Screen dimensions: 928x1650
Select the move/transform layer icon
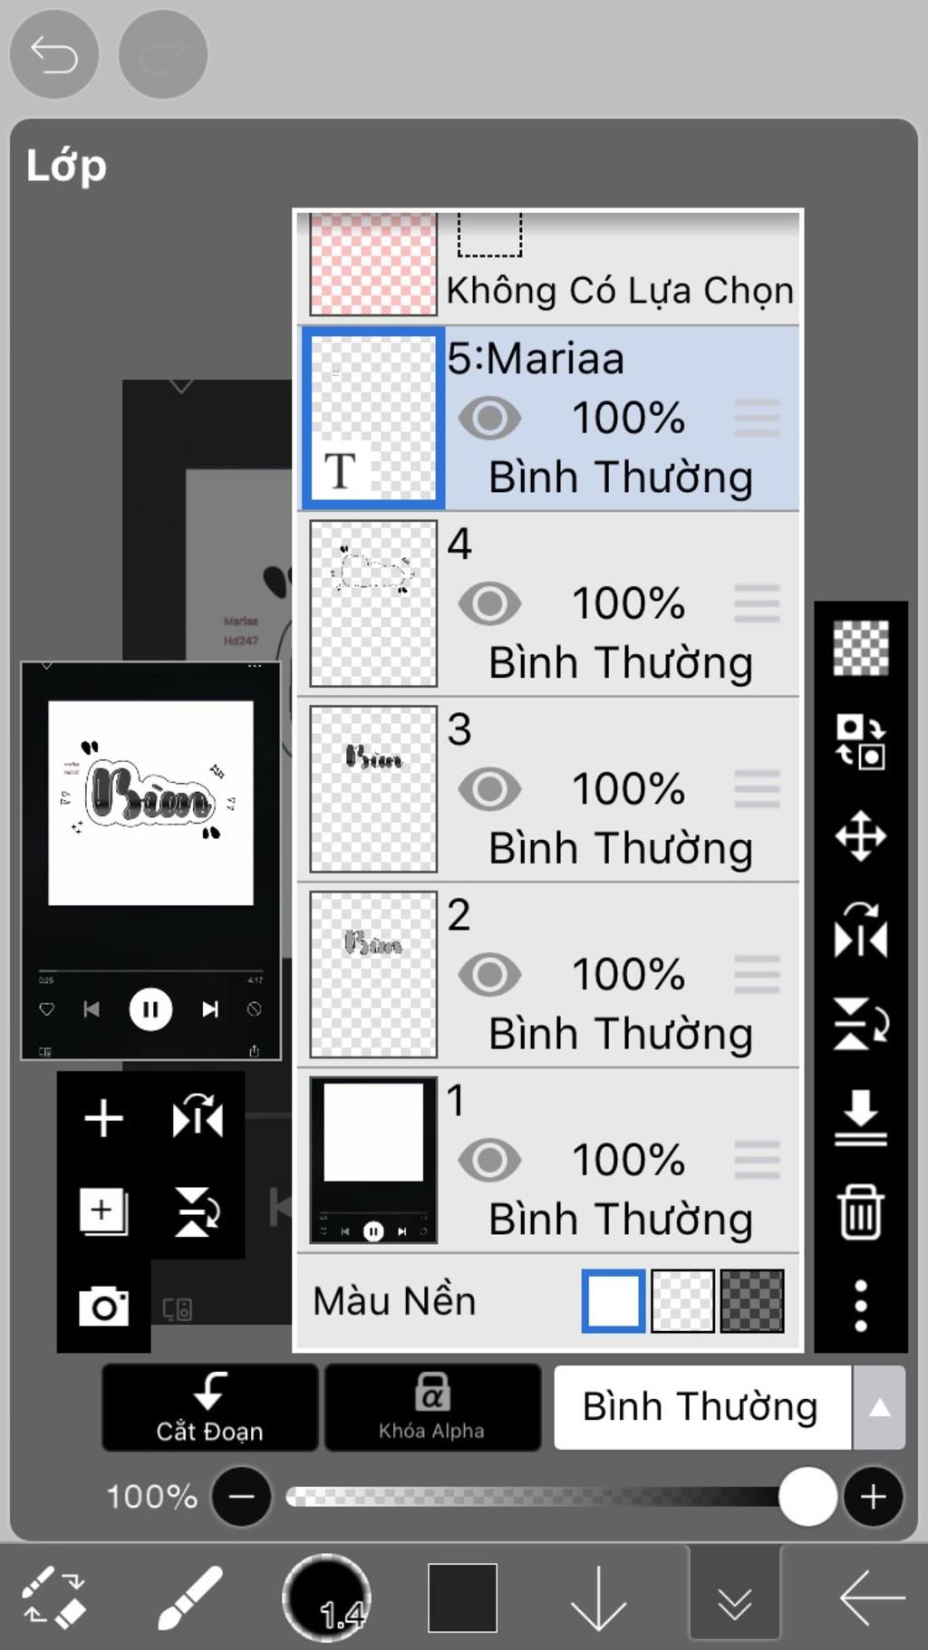click(860, 835)
